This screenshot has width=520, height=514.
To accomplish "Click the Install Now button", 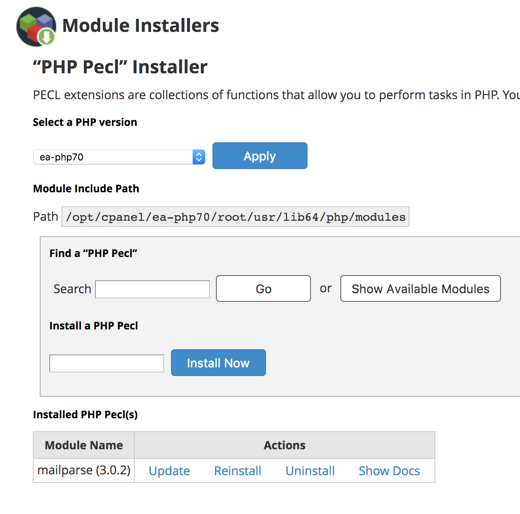I will pyautogui.click(x=218, y=363).
